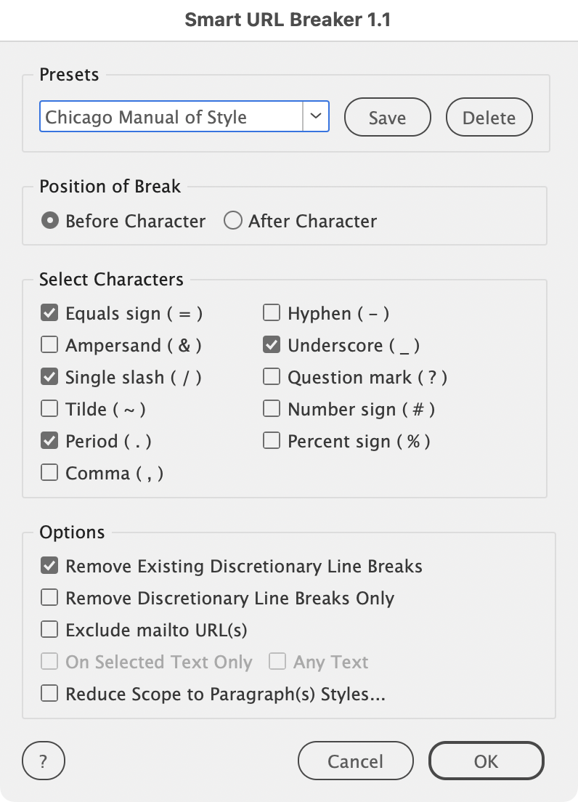
Task: Click the question mark help button
Action: [44, 761]
